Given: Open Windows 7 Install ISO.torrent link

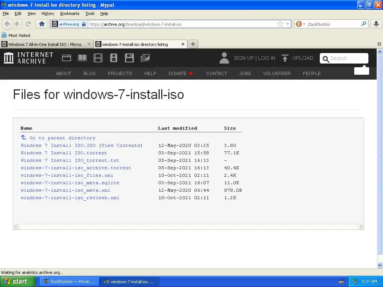Looking at the screenshot, I should 64,153.
